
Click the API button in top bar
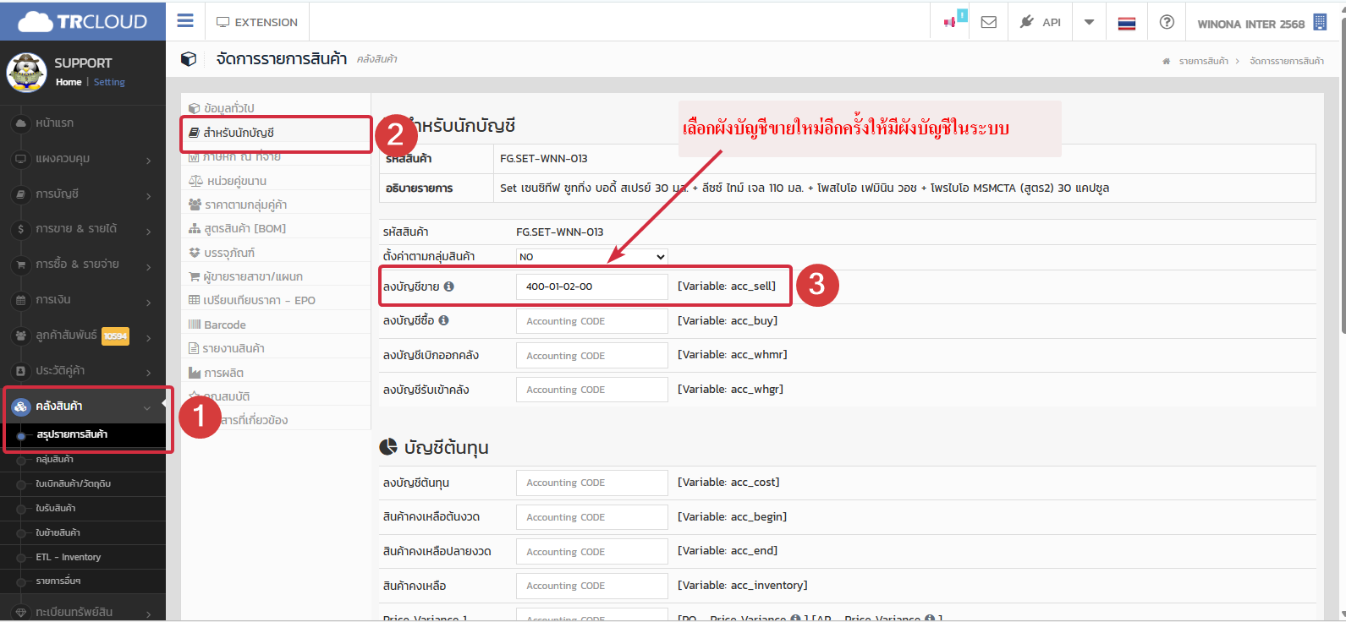click(x=1041, y=22)
